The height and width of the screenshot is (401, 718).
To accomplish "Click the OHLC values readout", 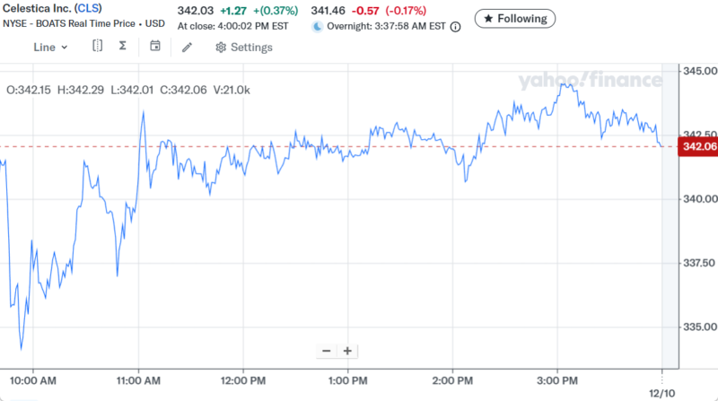I will coord(128,90).
